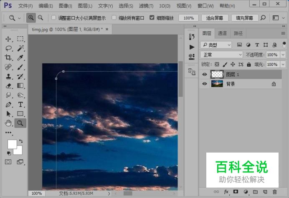Open the Layers panel options menu

283,33
